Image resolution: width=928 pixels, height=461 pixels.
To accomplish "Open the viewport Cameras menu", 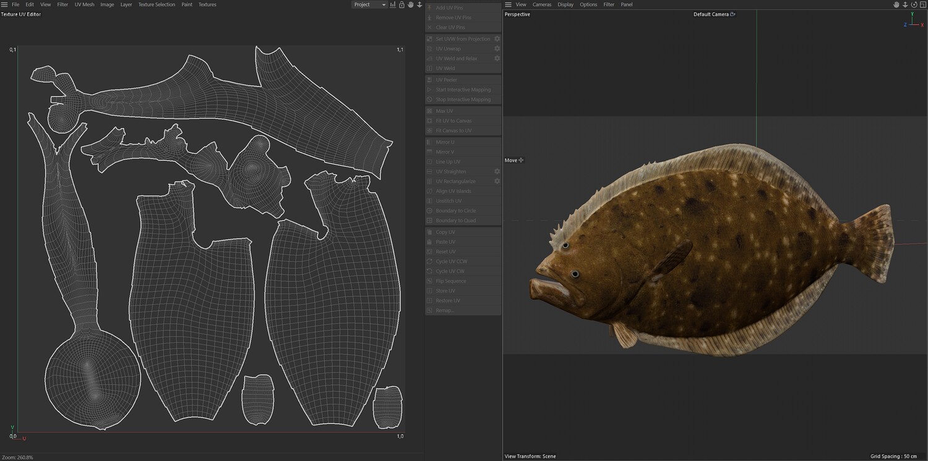I will tap(542, 4).
